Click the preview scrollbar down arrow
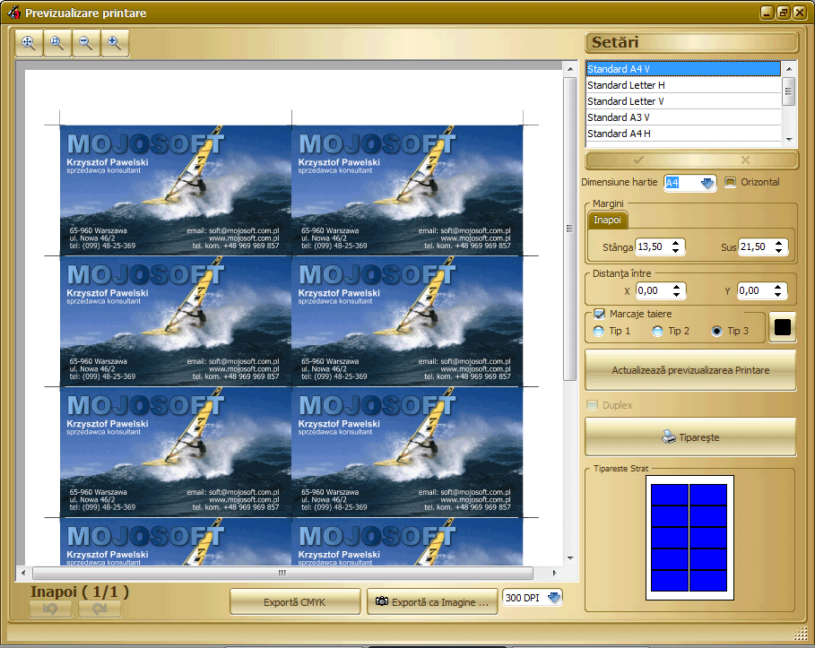The height and width of the screenshot is (648, 815). click(x=569, y=558)
